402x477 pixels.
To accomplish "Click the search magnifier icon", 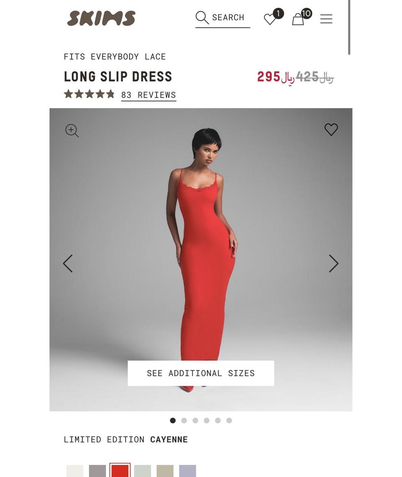I will 202,18.
